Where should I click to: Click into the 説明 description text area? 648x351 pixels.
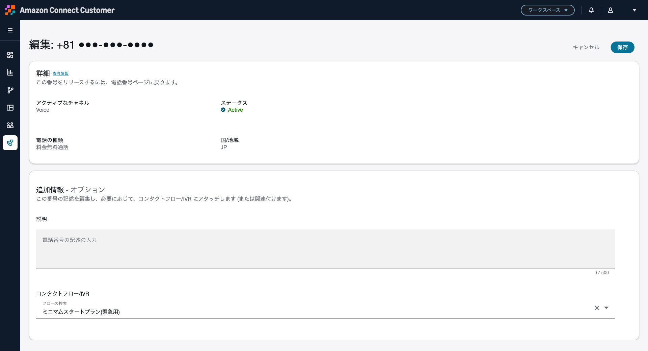click(x=325, y=249)
